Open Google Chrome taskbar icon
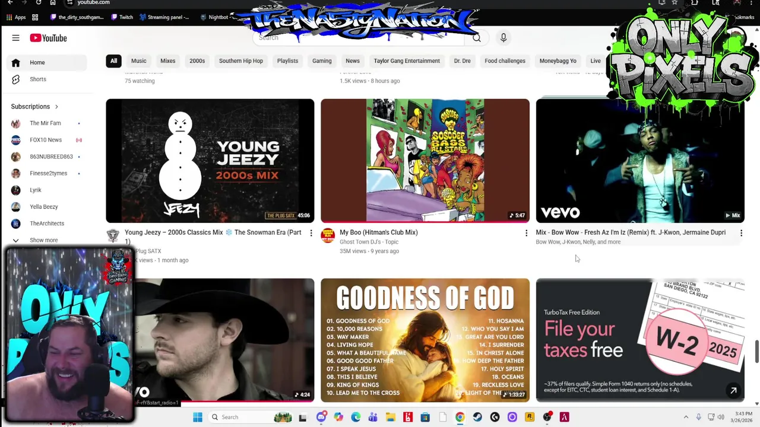Screen dimensions: 760x427 460,417
